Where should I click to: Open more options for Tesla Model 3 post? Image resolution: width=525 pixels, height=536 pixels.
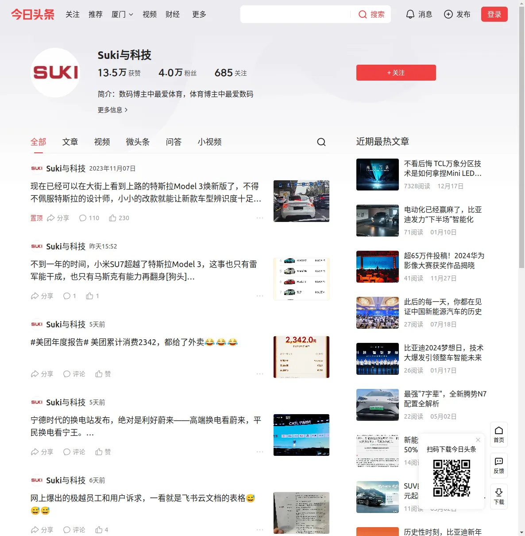tap(260, 218)
